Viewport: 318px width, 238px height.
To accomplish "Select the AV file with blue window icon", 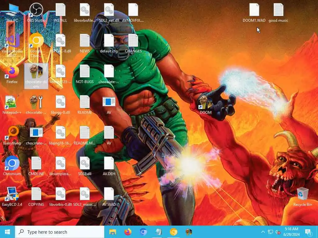I will [x=109, y=105].
